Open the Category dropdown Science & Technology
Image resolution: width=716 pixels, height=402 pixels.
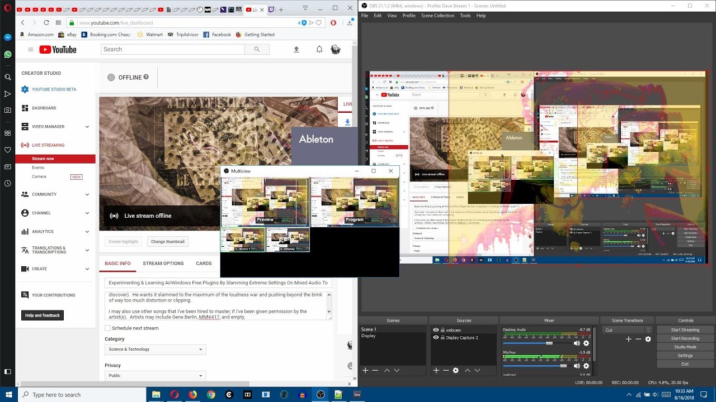click(156, 350)
